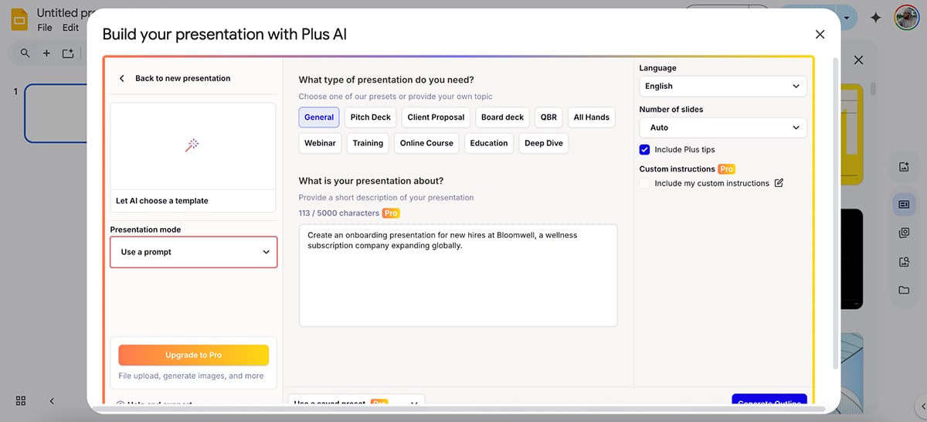This screenshot has height=422, width=927.
Task: Click the Pro badge next to character count
Action: 392,213
